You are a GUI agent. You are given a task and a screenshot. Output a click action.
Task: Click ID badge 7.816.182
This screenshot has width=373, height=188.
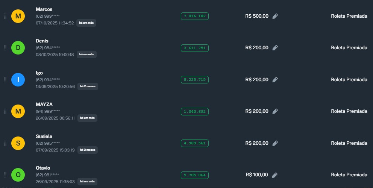pyautogui.click(x=194, y=16)
